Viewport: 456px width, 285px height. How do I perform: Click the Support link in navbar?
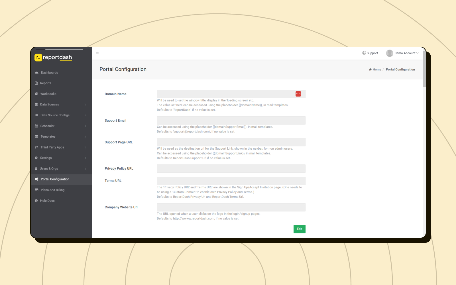(372, 53)
